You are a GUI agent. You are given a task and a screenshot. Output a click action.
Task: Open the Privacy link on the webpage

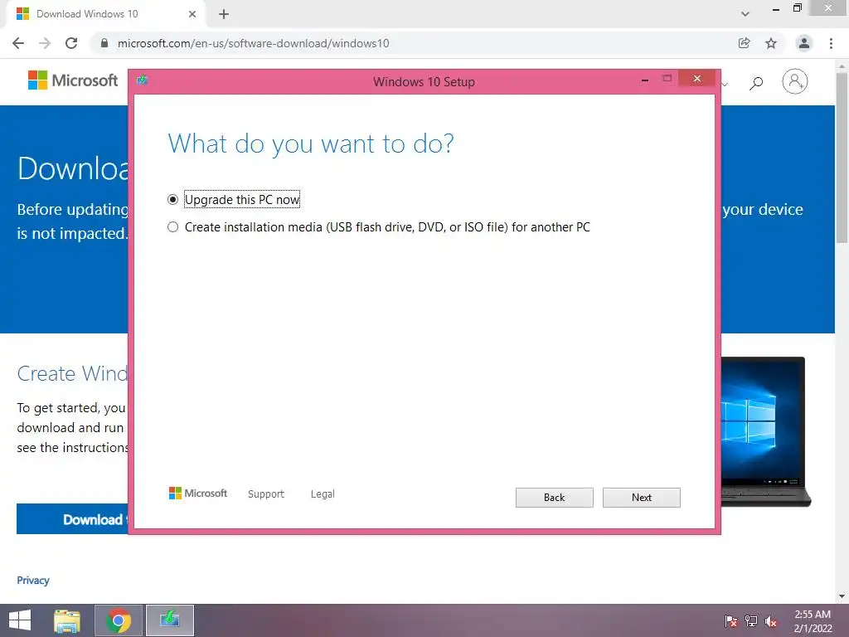(33, 580)
